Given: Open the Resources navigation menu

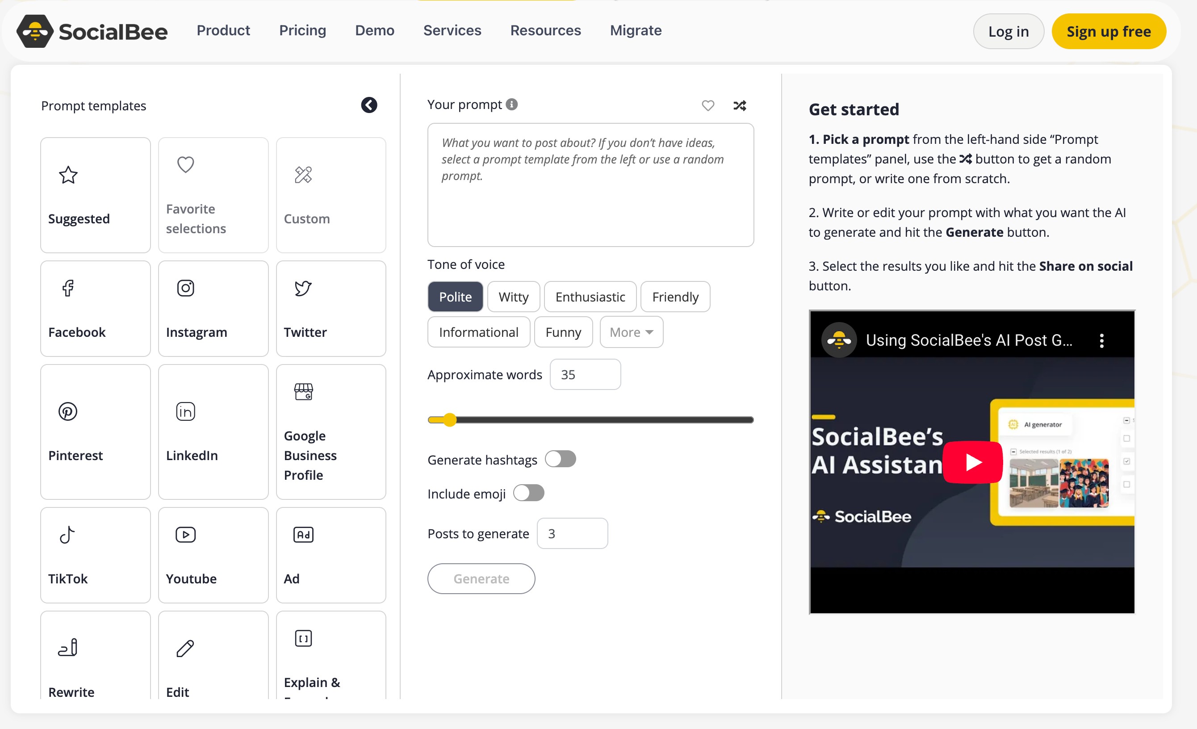Looking at the screenshot, I should [x=545, y=30].
